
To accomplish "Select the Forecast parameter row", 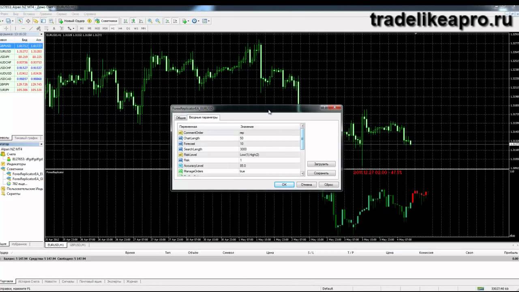I will [239, 144].
